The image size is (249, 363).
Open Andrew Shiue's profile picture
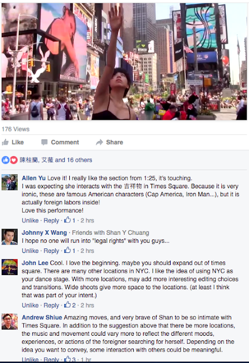coord(10,322)
